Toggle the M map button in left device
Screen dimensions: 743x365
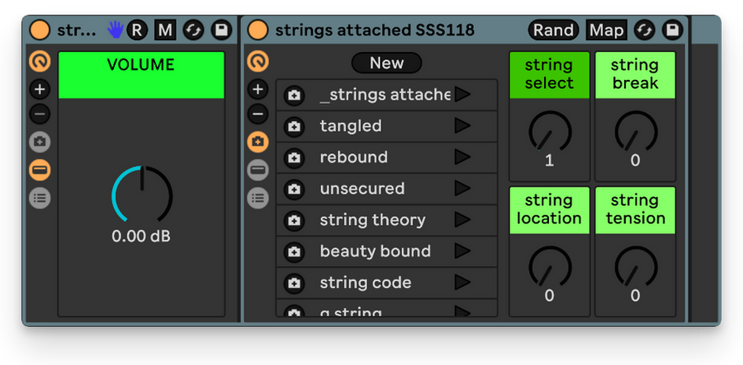(165, 30)
